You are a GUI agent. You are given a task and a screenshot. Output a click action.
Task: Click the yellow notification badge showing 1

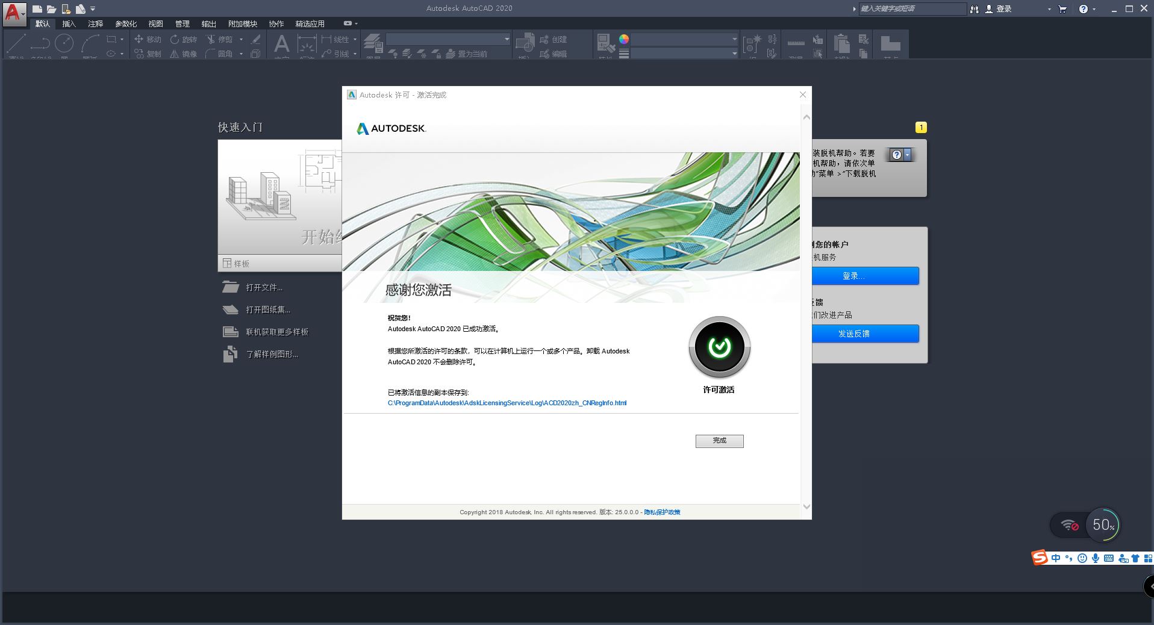click(x=921, y=127)
